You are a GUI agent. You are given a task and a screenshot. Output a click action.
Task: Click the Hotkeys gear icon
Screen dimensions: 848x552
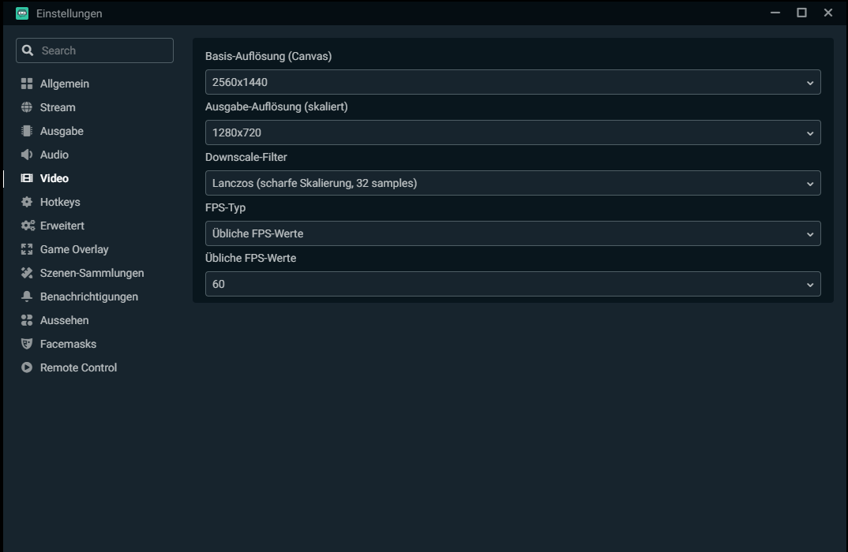(x=27, y=202)
